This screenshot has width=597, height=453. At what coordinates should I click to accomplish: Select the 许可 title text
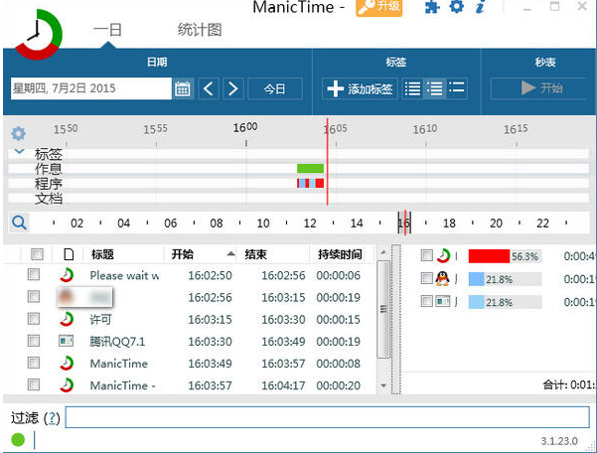(x=101, y=319)
